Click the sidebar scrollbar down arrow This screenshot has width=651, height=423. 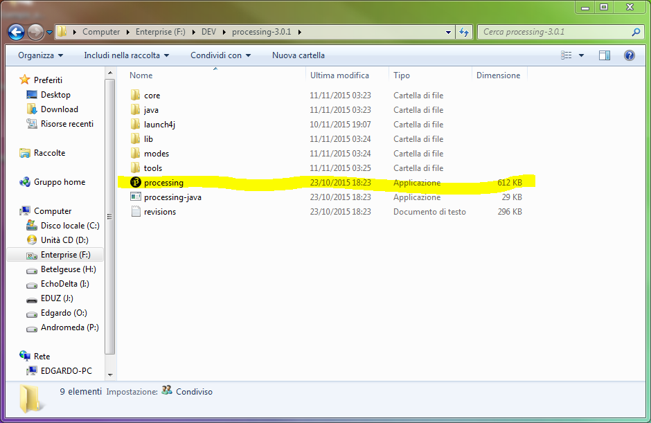(110, 375)
